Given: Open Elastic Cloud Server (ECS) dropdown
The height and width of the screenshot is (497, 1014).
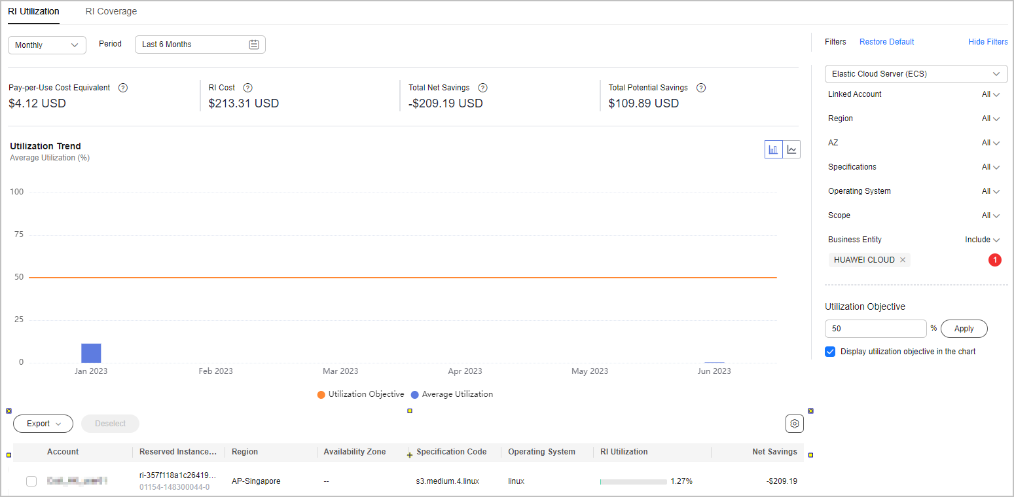Looking at the screenshot, I should (x=916, y=74).
